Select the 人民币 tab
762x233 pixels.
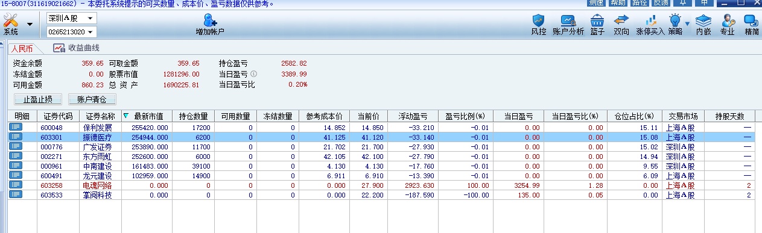coord(22,49)
